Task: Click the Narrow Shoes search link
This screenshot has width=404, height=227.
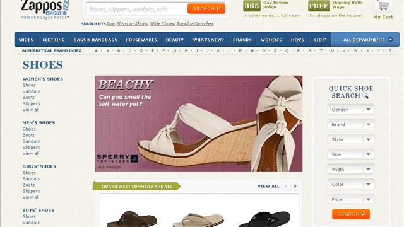Action: 132,24
